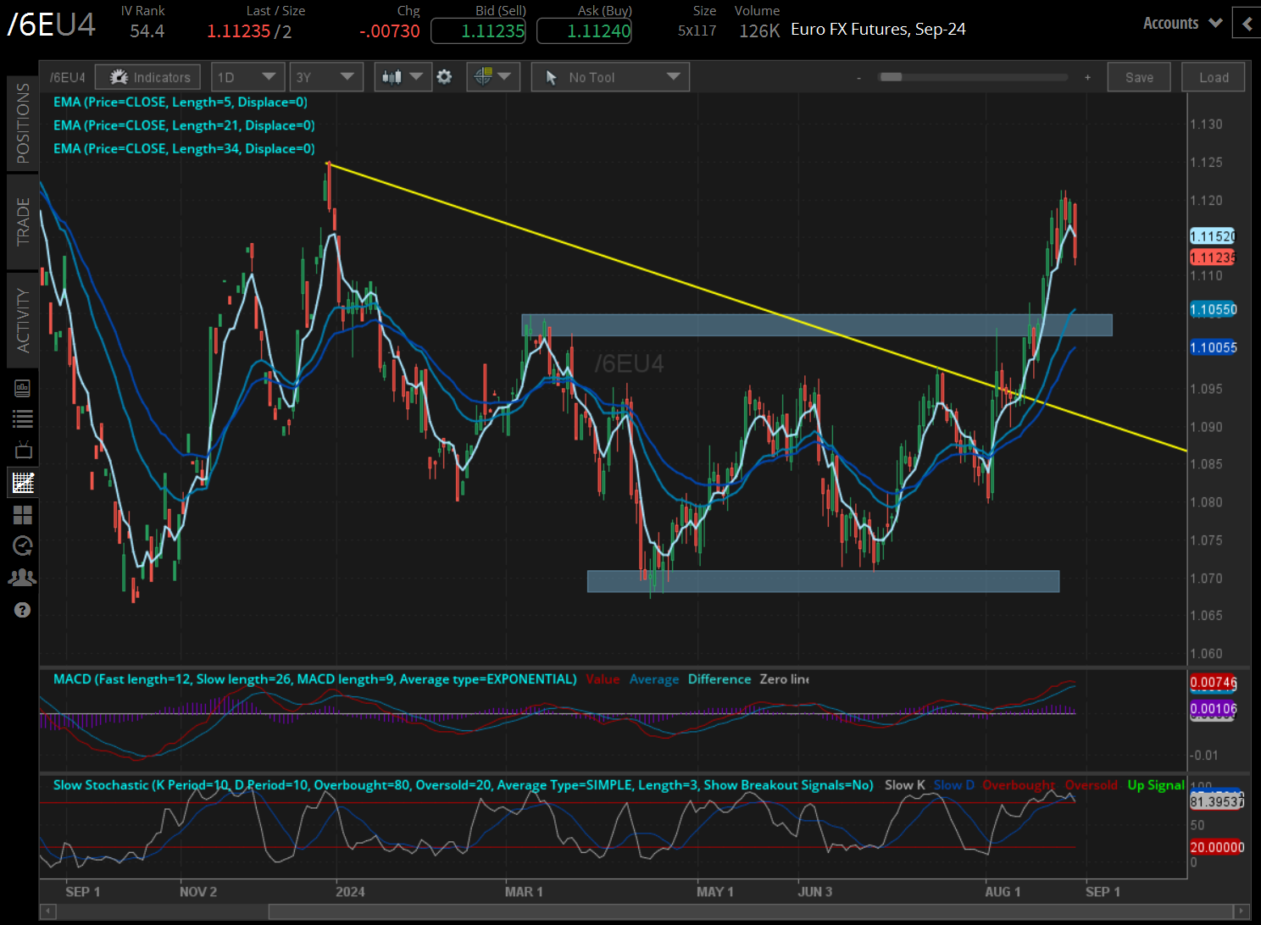Click the help question mark icon
Screen dimensions: 1261x925
pyautogui.click(x=23, y=610)
